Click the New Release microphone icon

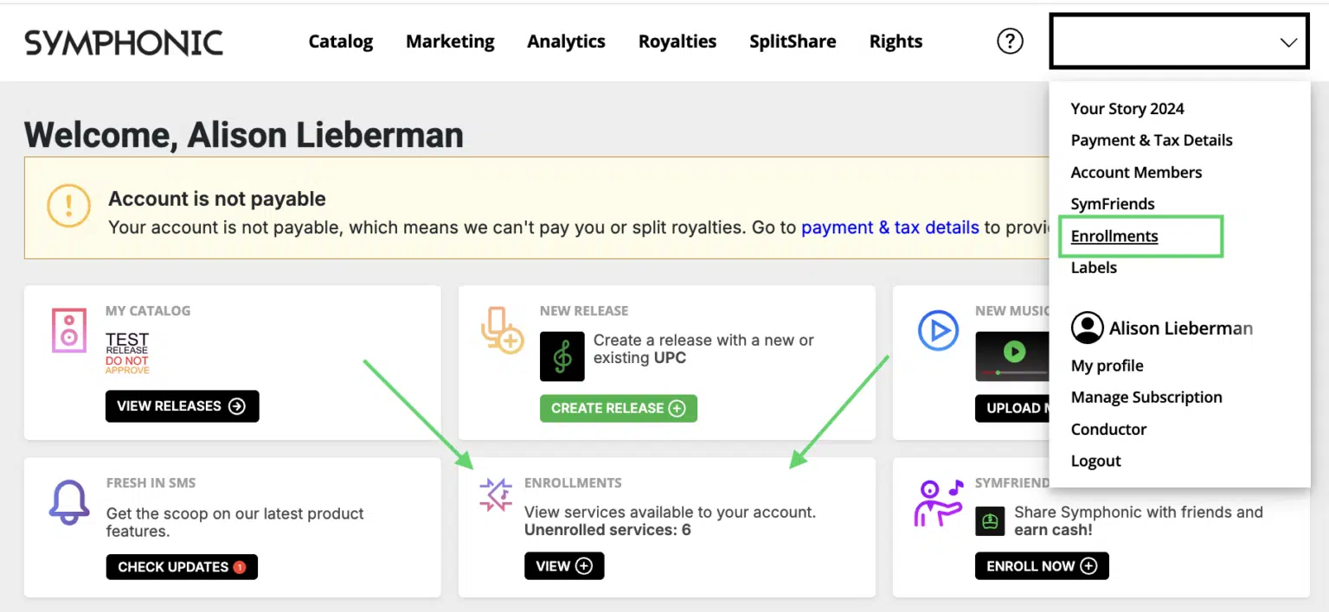tap(502, 330)
